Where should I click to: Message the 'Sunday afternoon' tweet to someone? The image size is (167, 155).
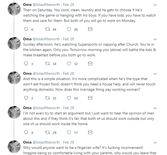pyautogui.click(x=90, y=64)
